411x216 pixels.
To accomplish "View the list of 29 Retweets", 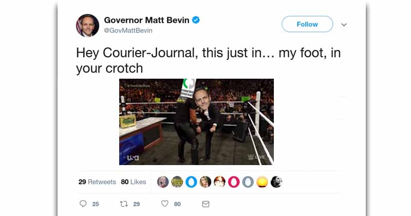I will point(97,182).
